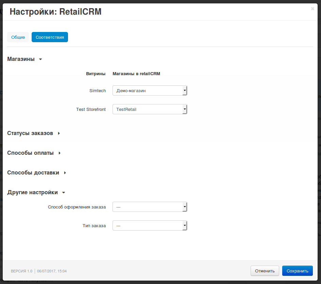Viewport: 321px width, 284px height.
Task: Open the Тип заказа dropdown
Action: (150, 225)
